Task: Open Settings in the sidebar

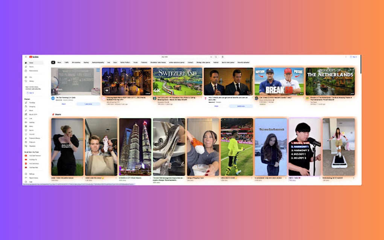Action: tap(32, 174)
